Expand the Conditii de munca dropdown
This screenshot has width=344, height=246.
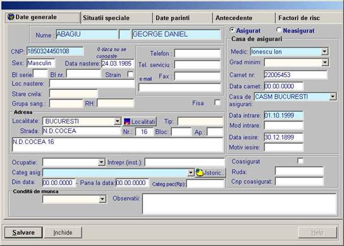pos(102,199)
